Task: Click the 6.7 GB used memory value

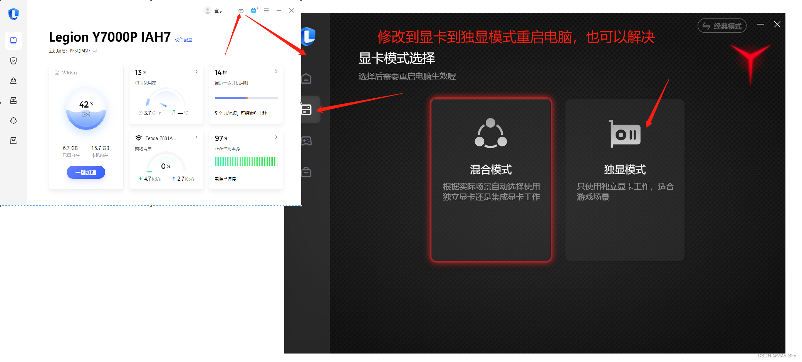Action: coord(70,148)
